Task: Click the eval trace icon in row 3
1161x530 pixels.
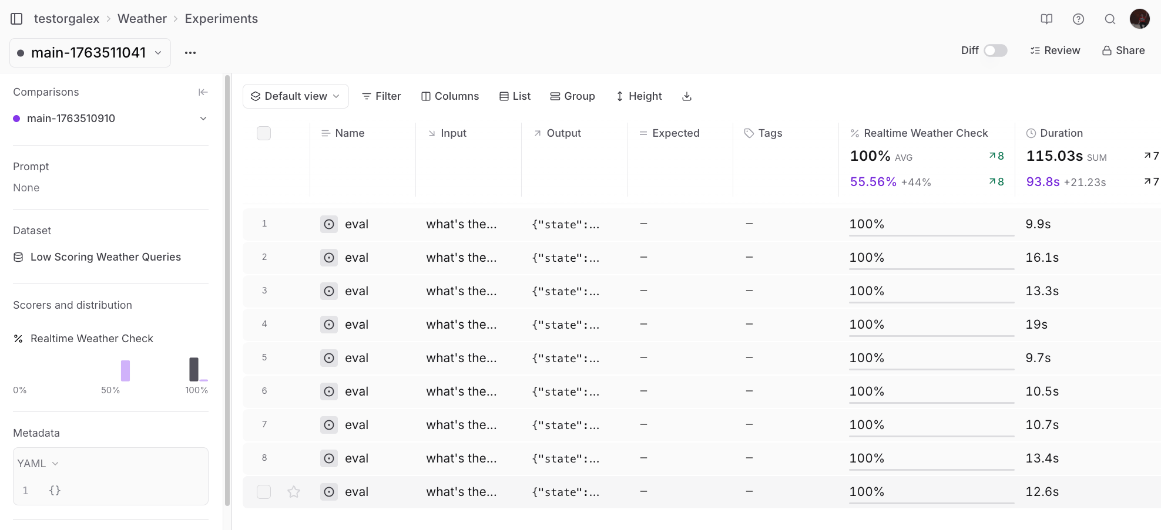Action: tap(329, 291)
